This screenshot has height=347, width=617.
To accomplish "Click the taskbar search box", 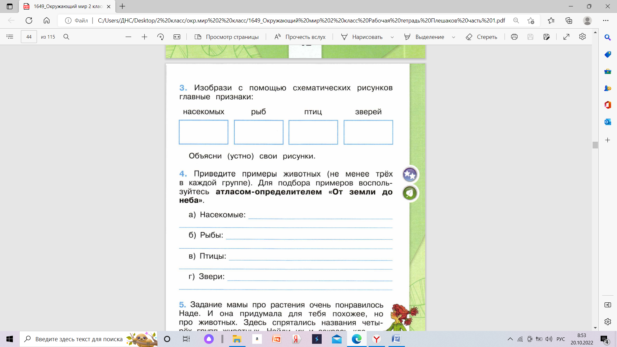I will [x=89, y=339].
